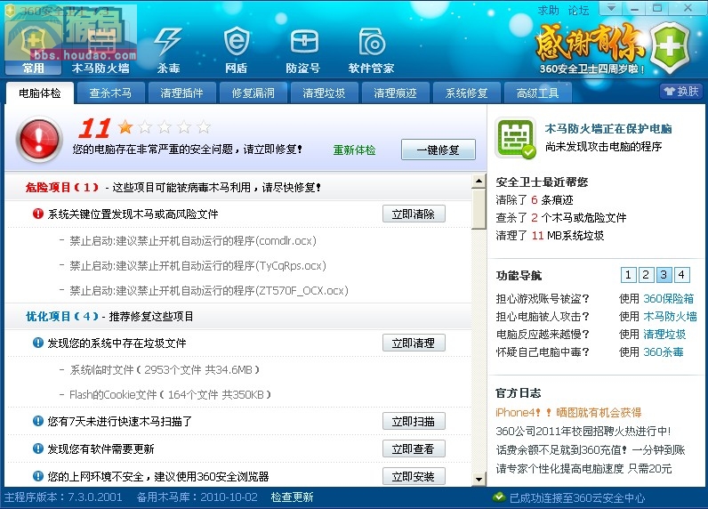Open the 请专家个性化提高电脑速度 link
The height and width of the screenshot is (509, 708).
[x=583, y=468]
